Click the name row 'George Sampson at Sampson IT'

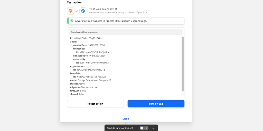click(x=90, y=80)
